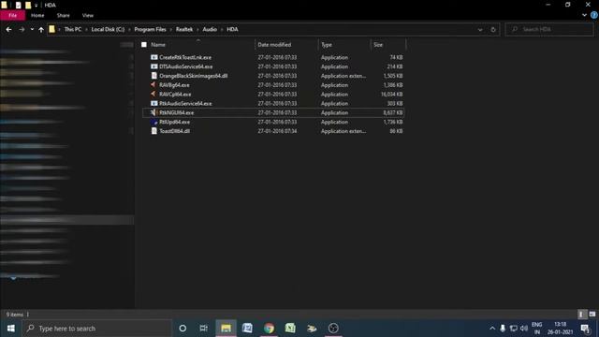Open File Explorer taskbar icon
599x337 pixels.
click(226, 329)
